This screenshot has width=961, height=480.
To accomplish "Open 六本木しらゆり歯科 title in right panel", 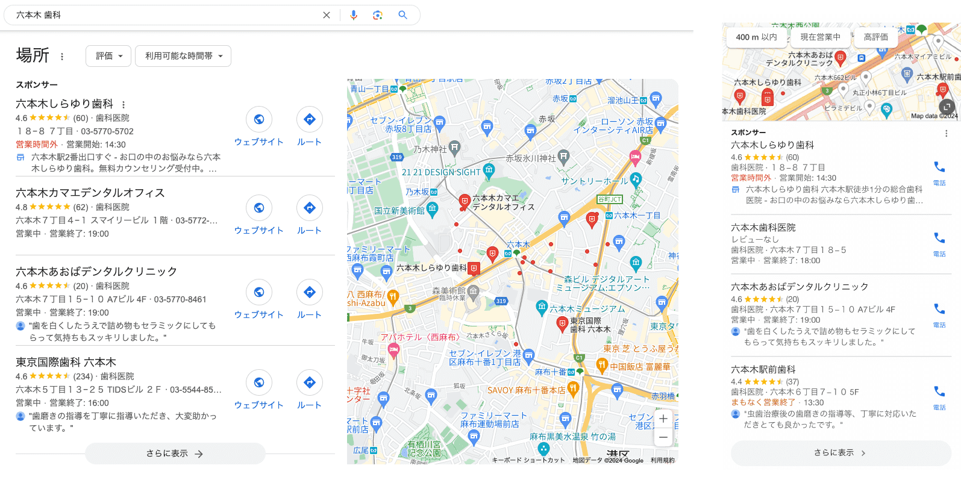I will pyautogui.click(x=772, y=145).
